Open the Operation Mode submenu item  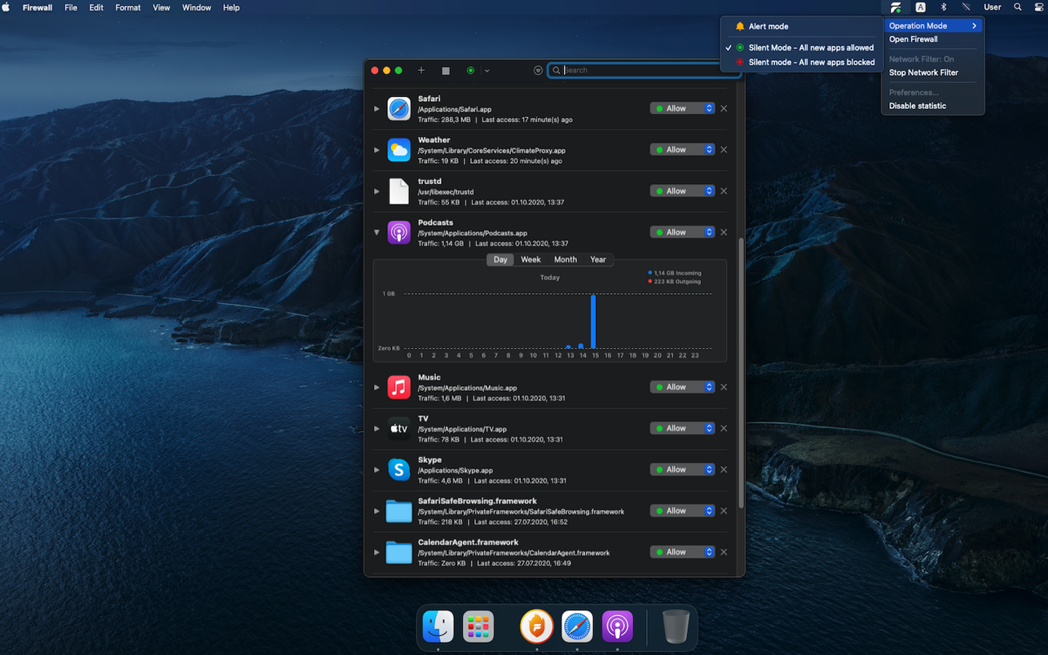[x=933, y=26]
